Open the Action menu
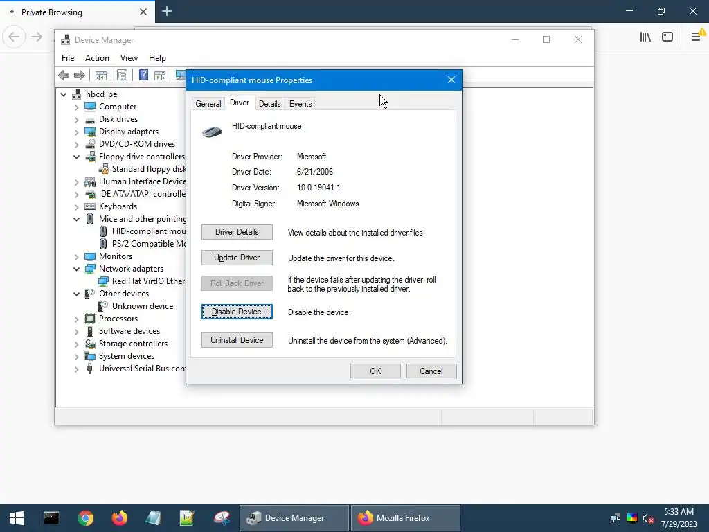Screen dimensions: 709x532 pyautogui.click(x=97, y=58)
